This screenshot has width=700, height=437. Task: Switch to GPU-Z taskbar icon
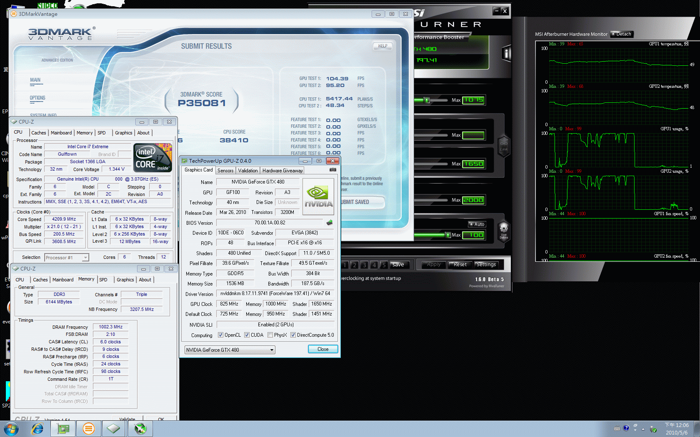[63, 429]
